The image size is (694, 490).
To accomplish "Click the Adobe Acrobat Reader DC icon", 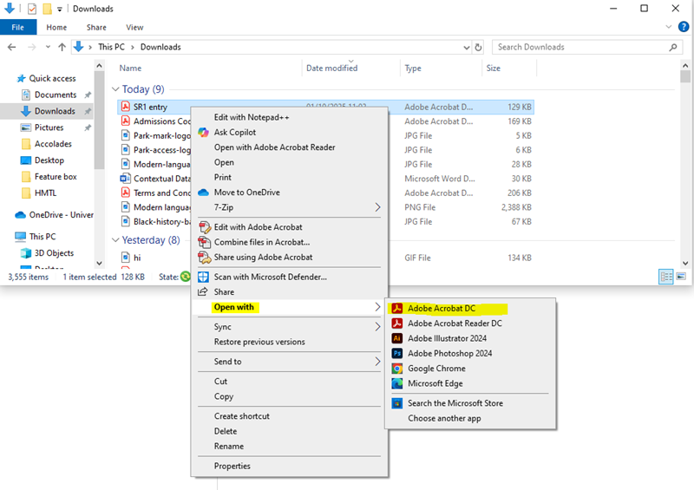I will (x=397, y=323).
